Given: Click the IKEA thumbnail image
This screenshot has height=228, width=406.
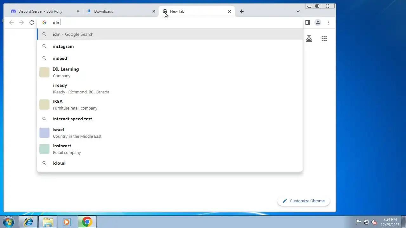Looking at the screenshot, I should (44, 104).
